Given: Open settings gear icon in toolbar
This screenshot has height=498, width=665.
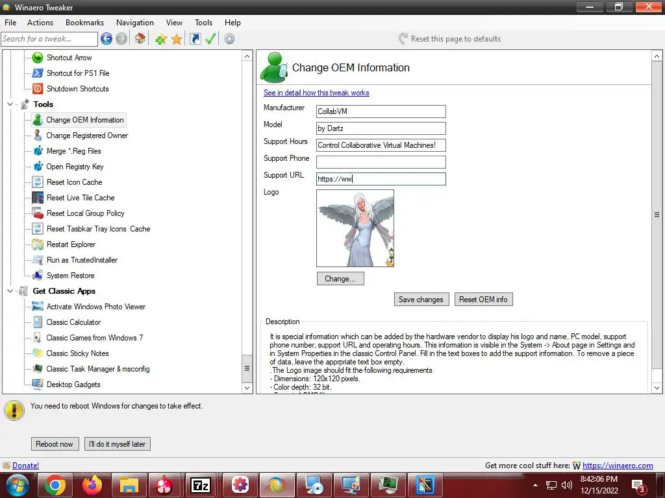Looking at the screenshot, I should (x=229, y=39).
